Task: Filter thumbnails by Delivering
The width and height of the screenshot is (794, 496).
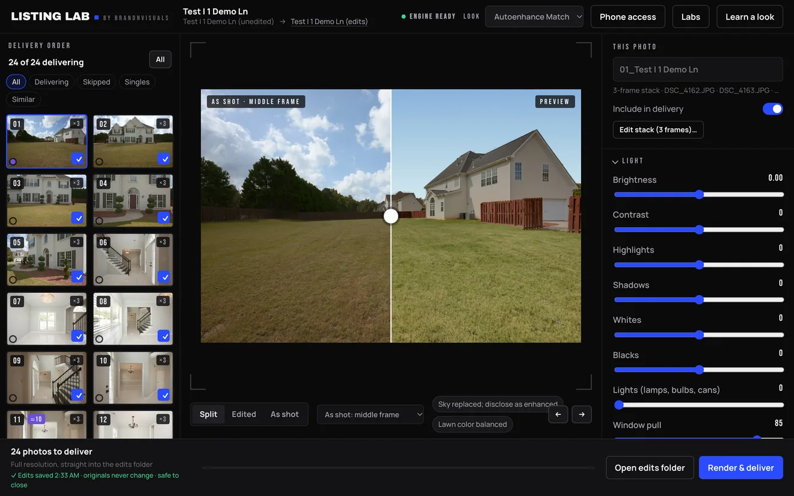Action: tap(51, 82)
